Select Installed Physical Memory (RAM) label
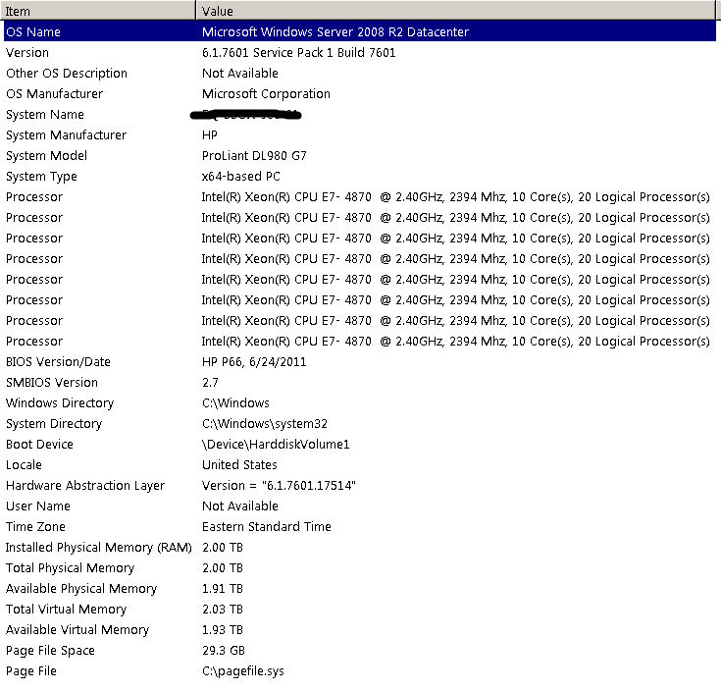The image size is (721, 692). coord(98,548)
